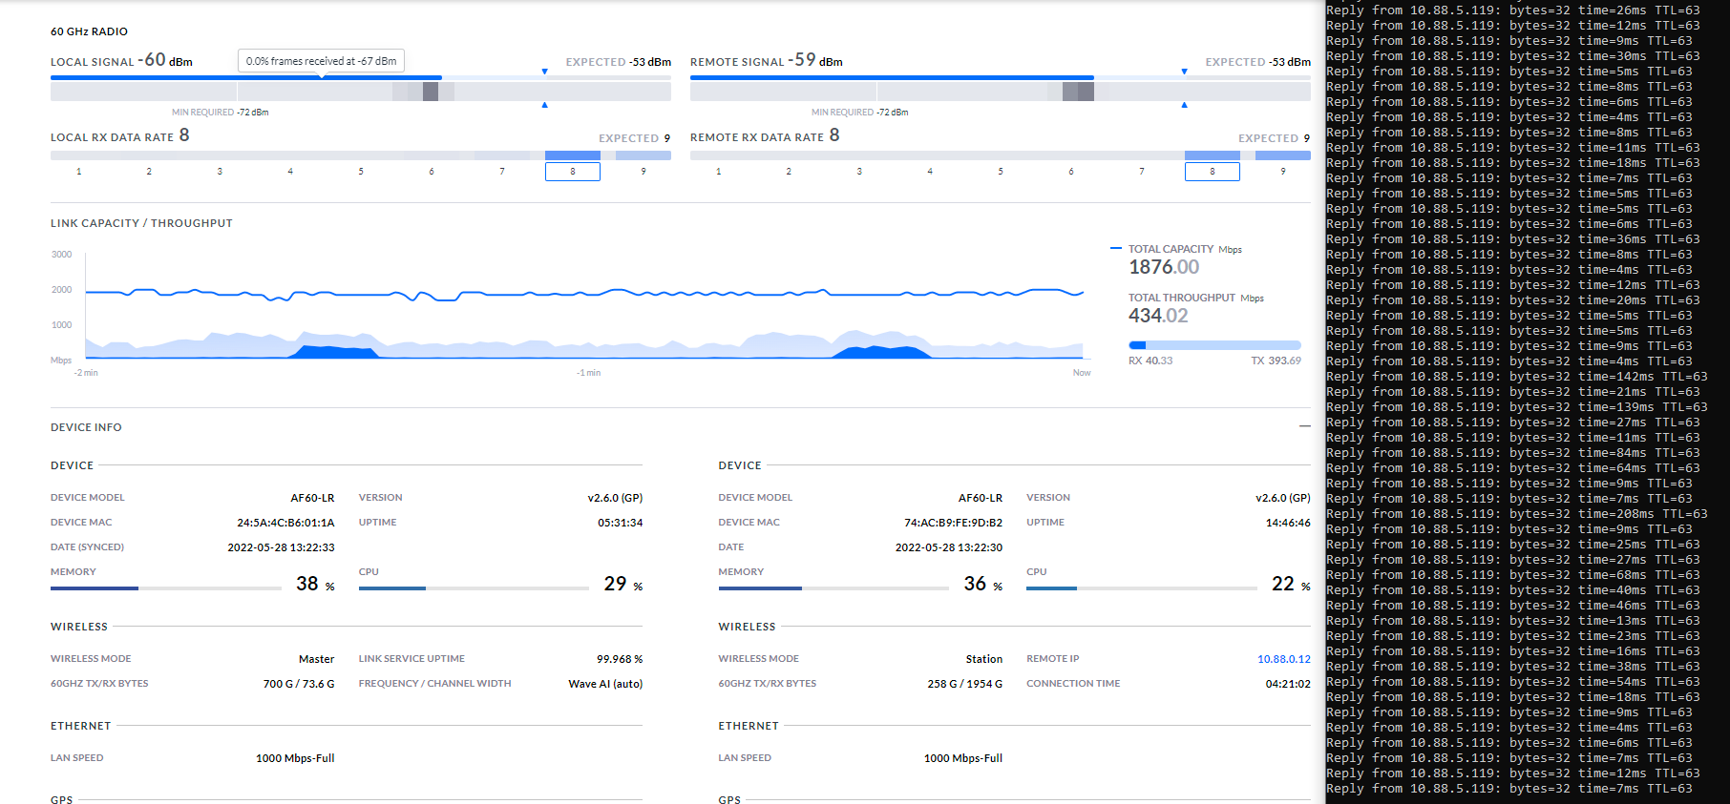Click remote uptime value 14:46:46
Screen dimensions: 1730x804
pyautogui.click(x=1288, y=523)
